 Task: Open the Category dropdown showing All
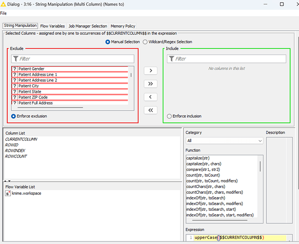[x=224, y=141]
